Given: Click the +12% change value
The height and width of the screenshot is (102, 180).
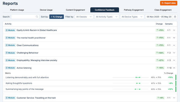Looking at the screenshot, I should [x=170, y=89].
